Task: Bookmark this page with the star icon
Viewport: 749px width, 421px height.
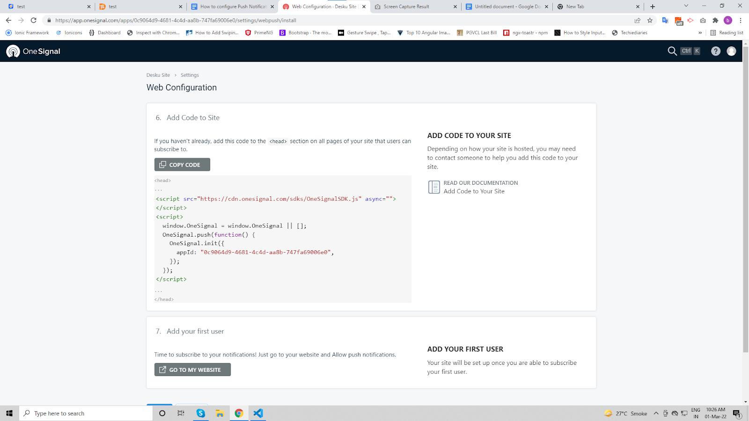Action: pos(650,20)
